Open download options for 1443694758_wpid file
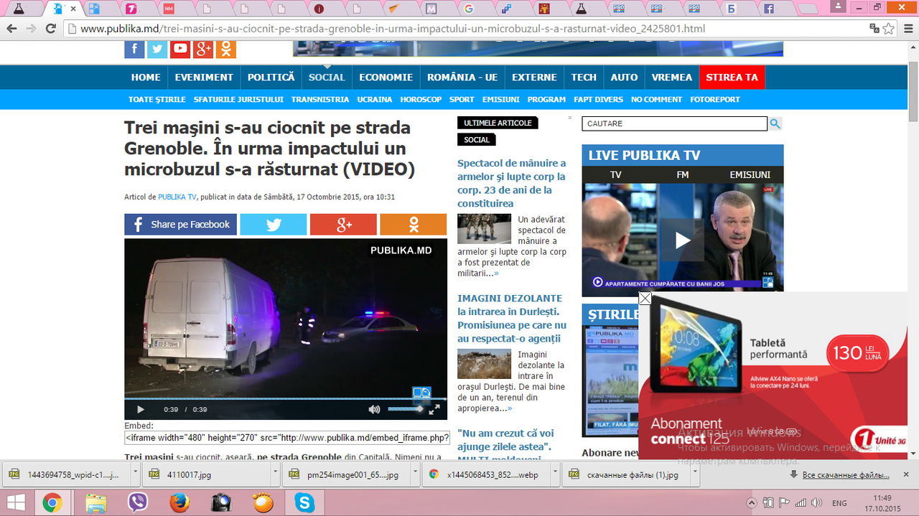This screenshot has height=516, width=919. point(135,474)
